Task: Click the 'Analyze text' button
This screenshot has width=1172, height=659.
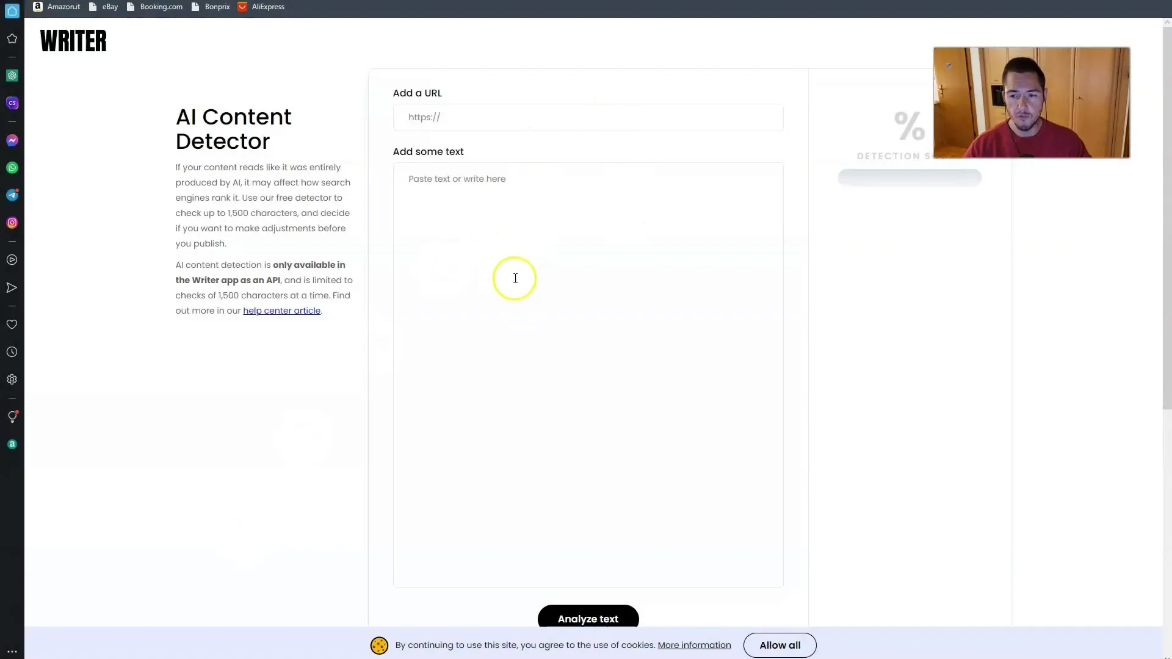Action: pos(588,619)
